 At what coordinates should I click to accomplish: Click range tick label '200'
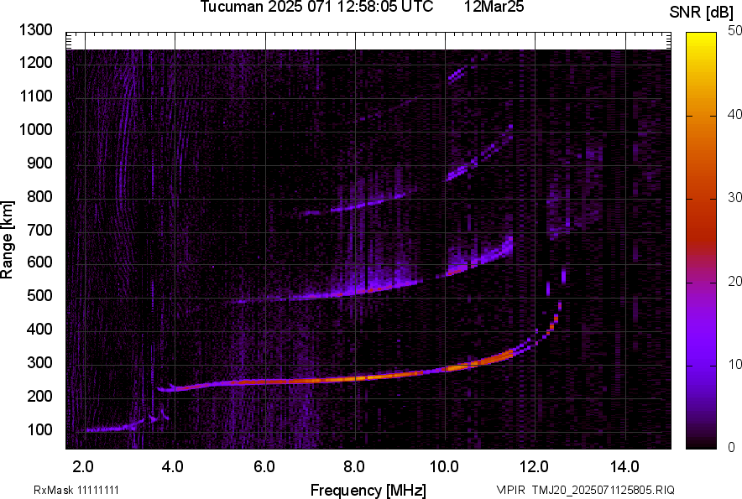pos(39,397)
